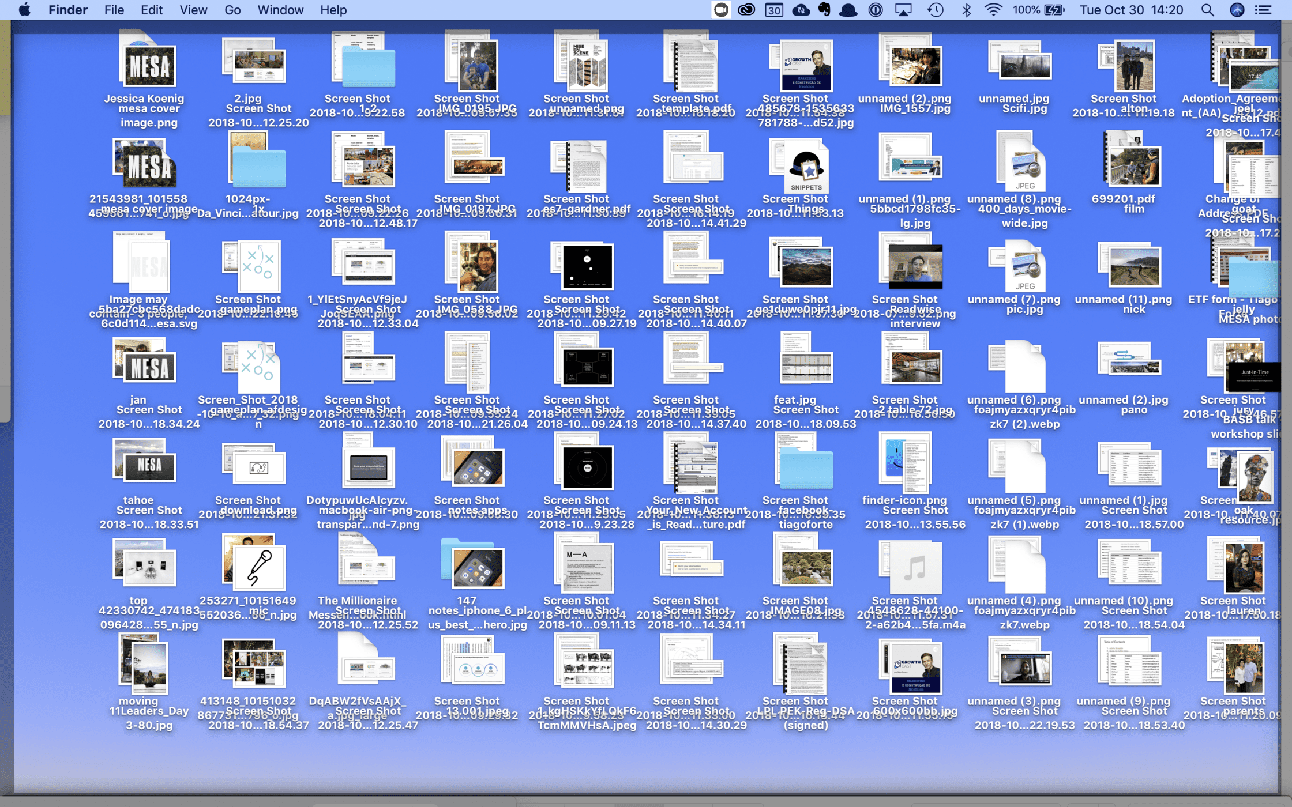
Task: Open the Apple menu
Action: point(24,10)
